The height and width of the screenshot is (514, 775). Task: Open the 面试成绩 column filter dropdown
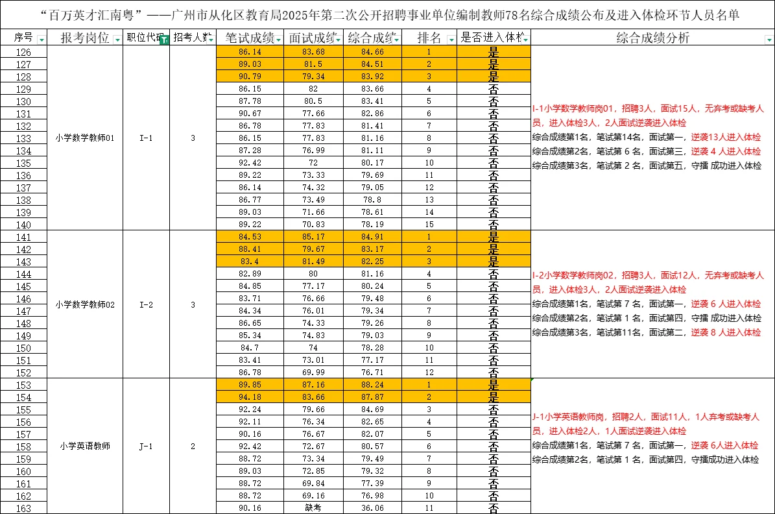[338, 40]
